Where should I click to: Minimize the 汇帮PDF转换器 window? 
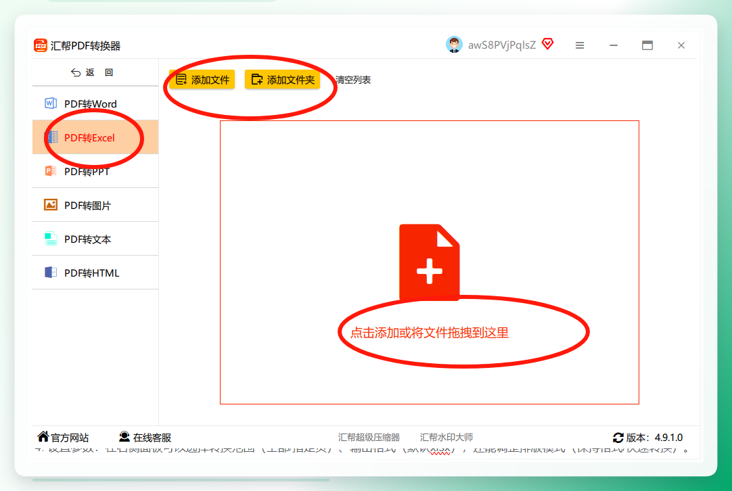[x=614, y=45]
